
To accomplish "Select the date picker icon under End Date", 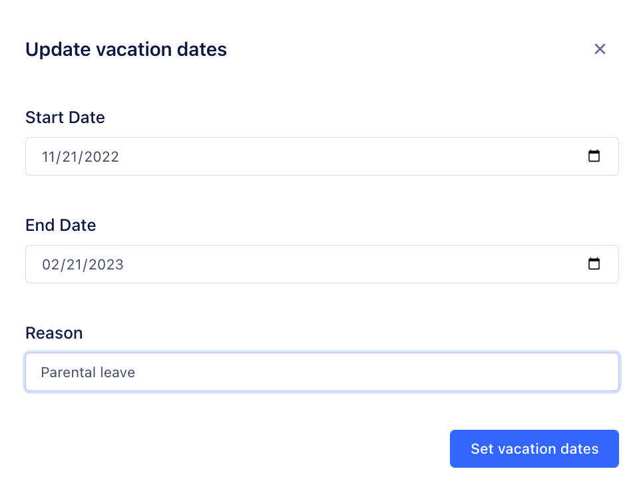I will pos(594,263).
